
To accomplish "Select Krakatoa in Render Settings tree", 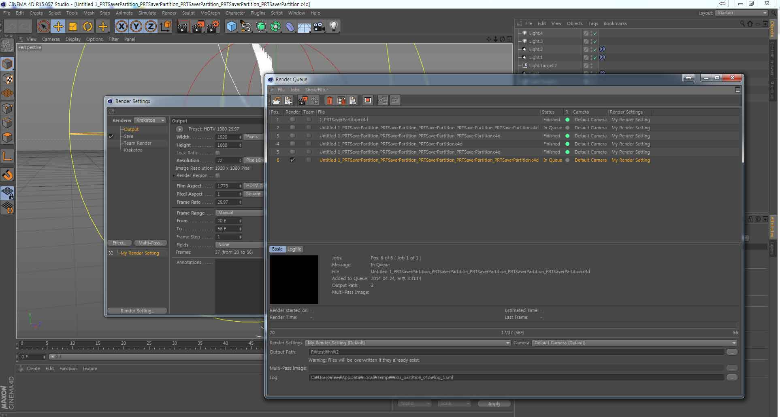I will tap(133, 150).
